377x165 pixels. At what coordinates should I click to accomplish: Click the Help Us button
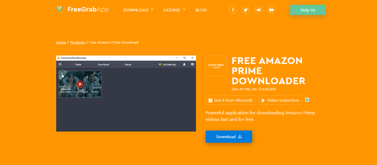coord(308,10)
